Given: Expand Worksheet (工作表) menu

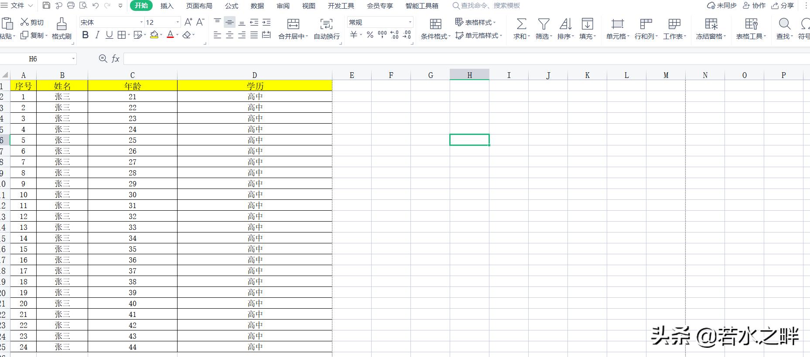Looking at the screenshot, I should tap(674, 29).
